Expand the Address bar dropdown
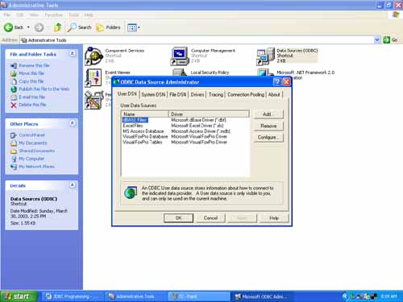 click(377, 40)
